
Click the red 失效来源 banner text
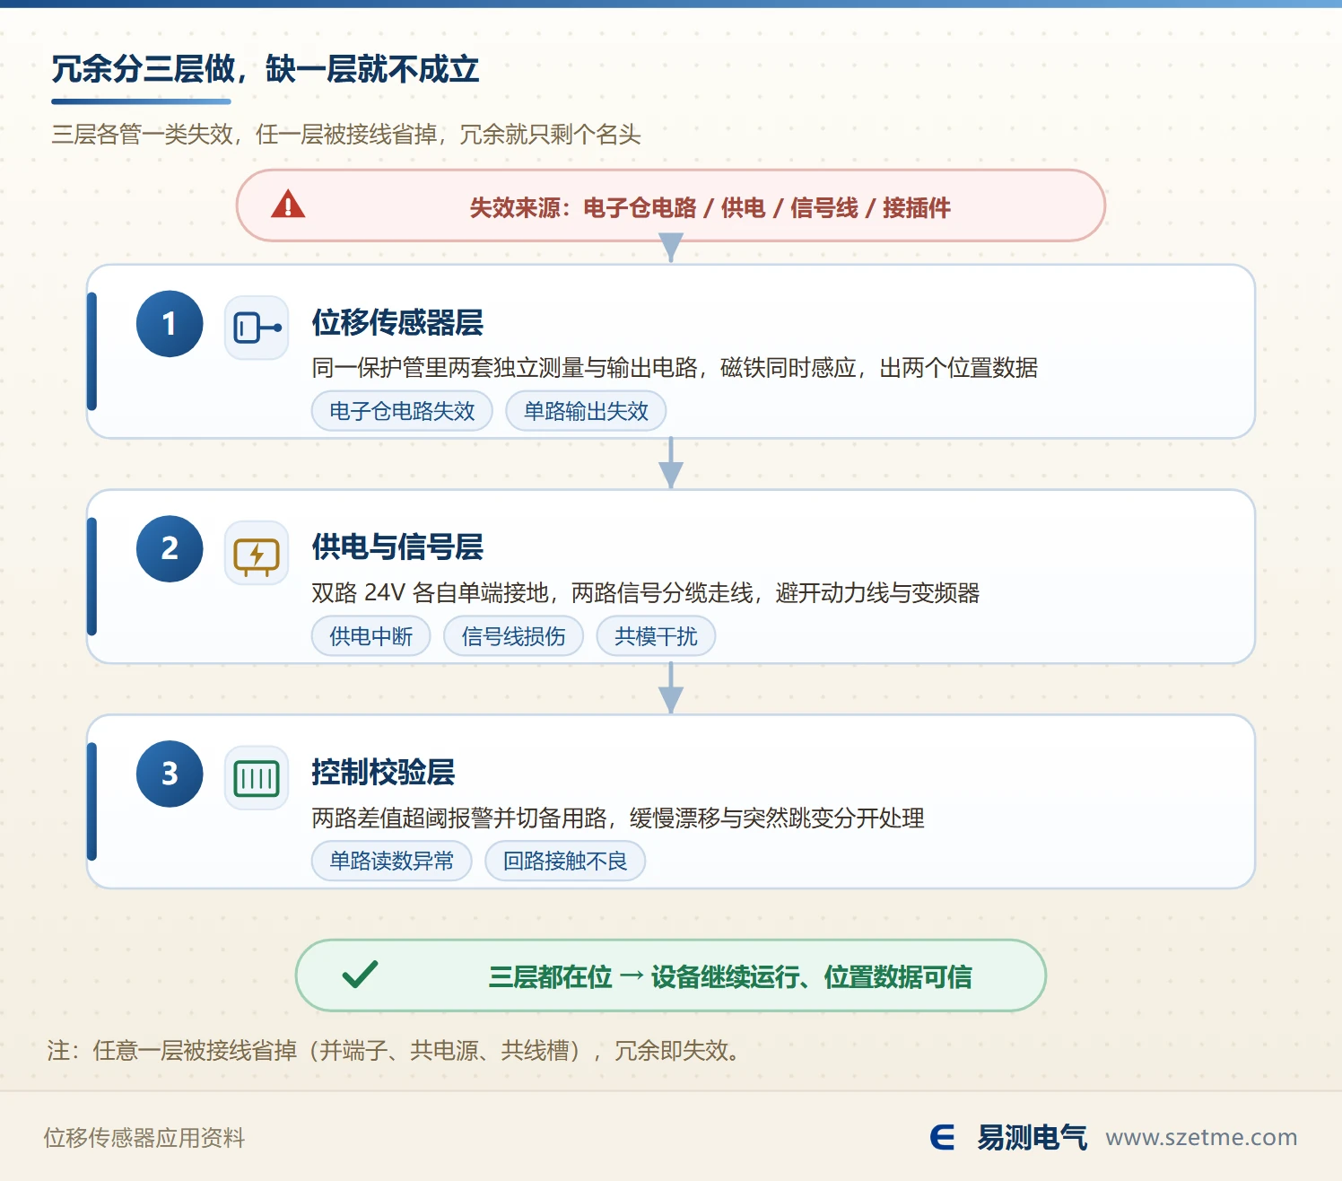click(x=710, y=208)
